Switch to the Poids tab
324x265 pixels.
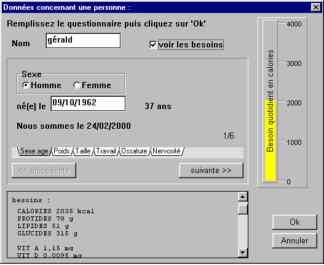(61, 151)
